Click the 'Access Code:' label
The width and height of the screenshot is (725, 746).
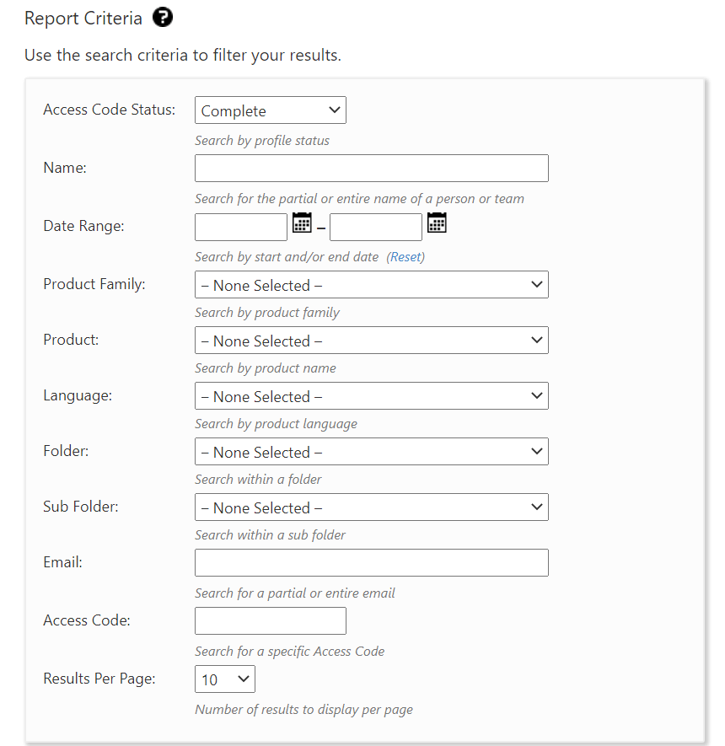[87, 620]
